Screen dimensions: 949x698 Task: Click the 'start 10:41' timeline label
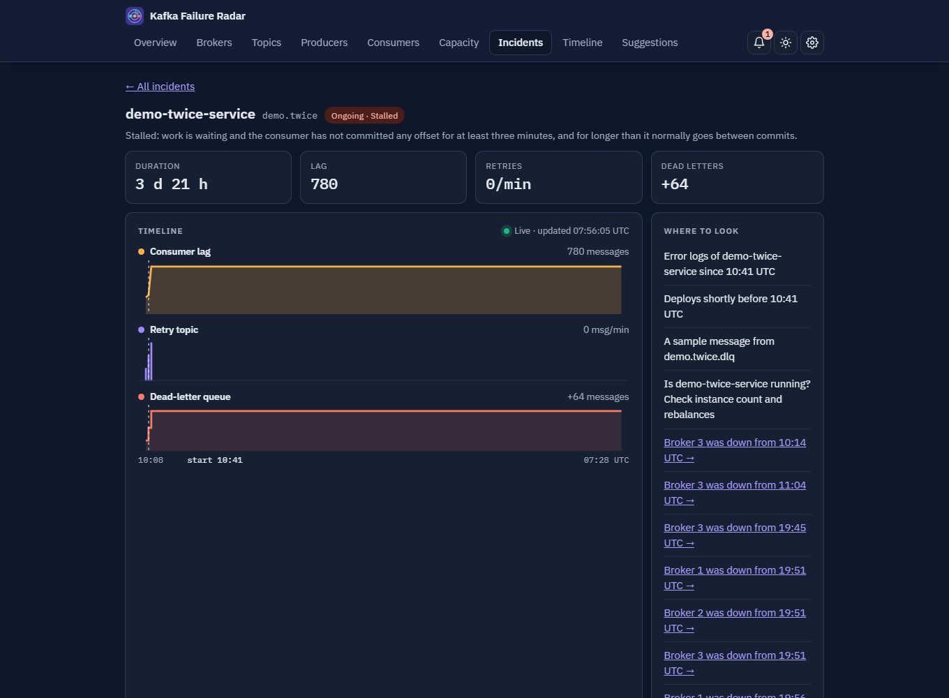(x=215, y=460)
